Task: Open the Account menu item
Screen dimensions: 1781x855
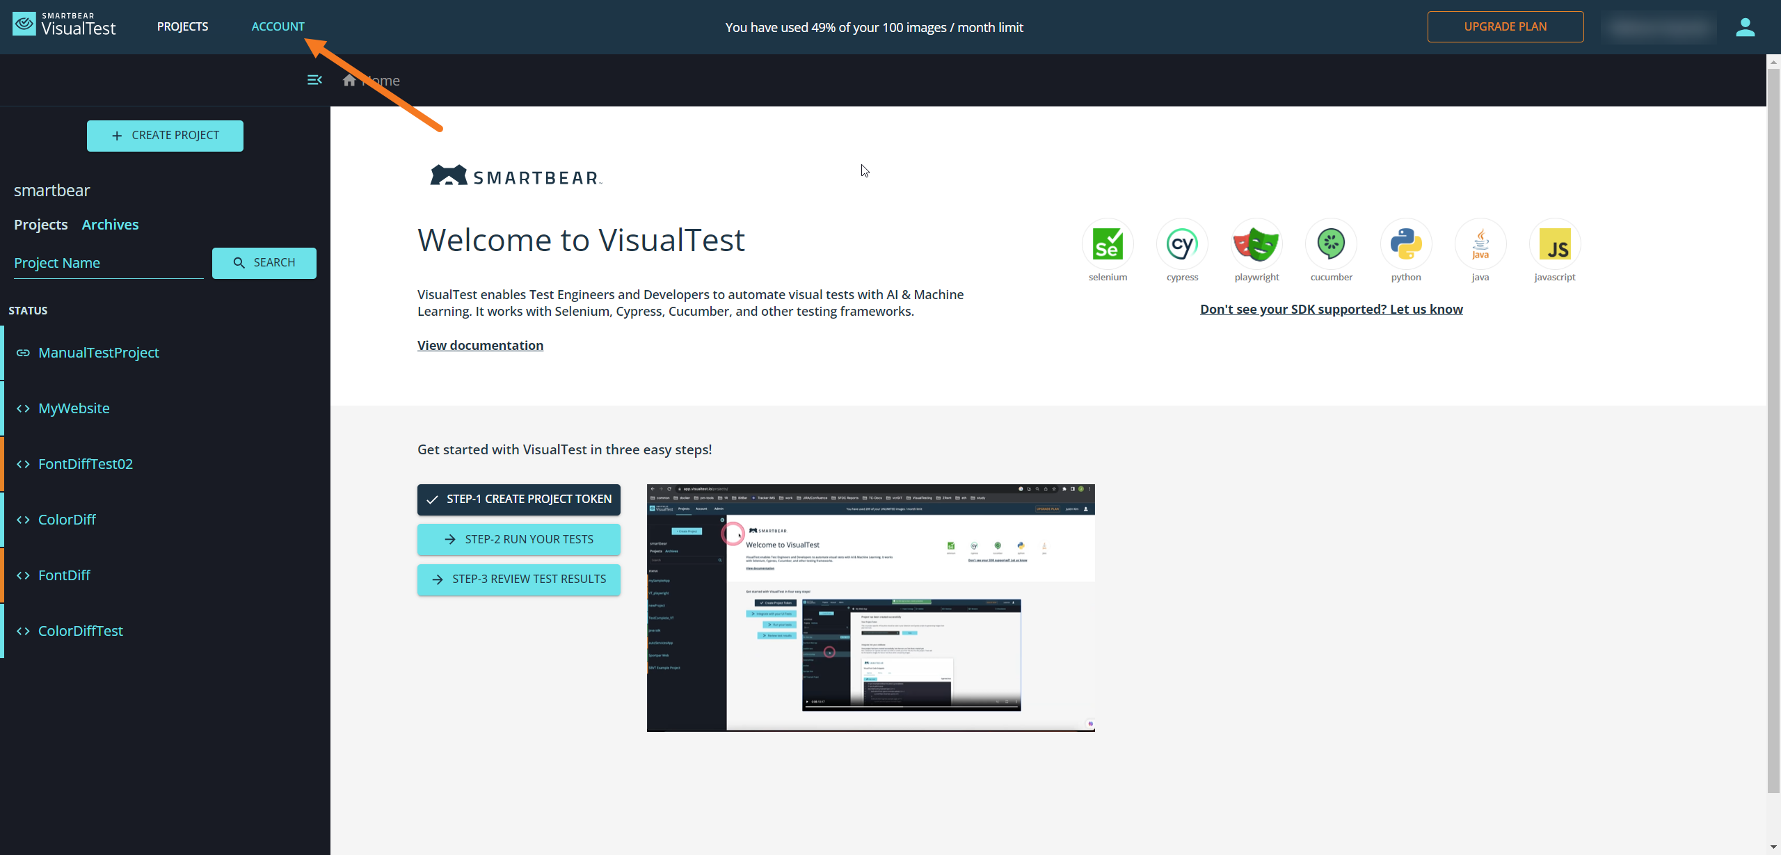Action: pyautogui.click(x=278, y=26)
